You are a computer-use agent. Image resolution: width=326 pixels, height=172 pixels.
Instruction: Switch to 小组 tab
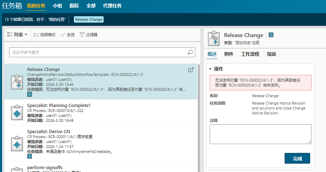click(58, 6)
